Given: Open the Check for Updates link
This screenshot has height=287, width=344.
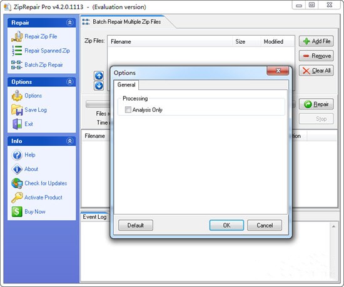Looking at the screenshot, I should (x=46, y=183).
